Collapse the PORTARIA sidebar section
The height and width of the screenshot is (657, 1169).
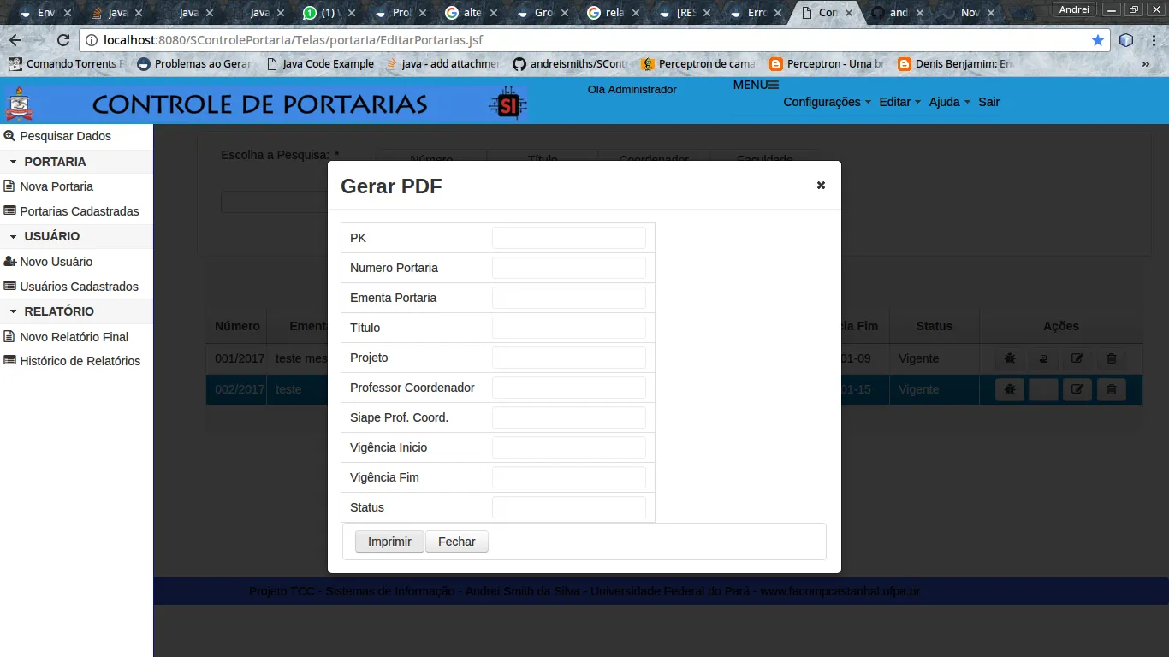(76, 162)
